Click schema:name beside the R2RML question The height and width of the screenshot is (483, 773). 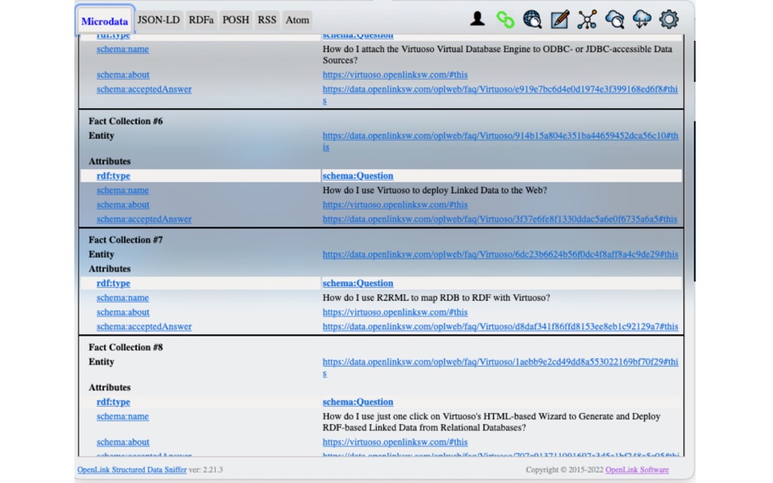123,298
